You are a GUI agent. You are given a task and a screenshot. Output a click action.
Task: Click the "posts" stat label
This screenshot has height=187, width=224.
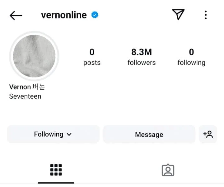click(92, 62)
